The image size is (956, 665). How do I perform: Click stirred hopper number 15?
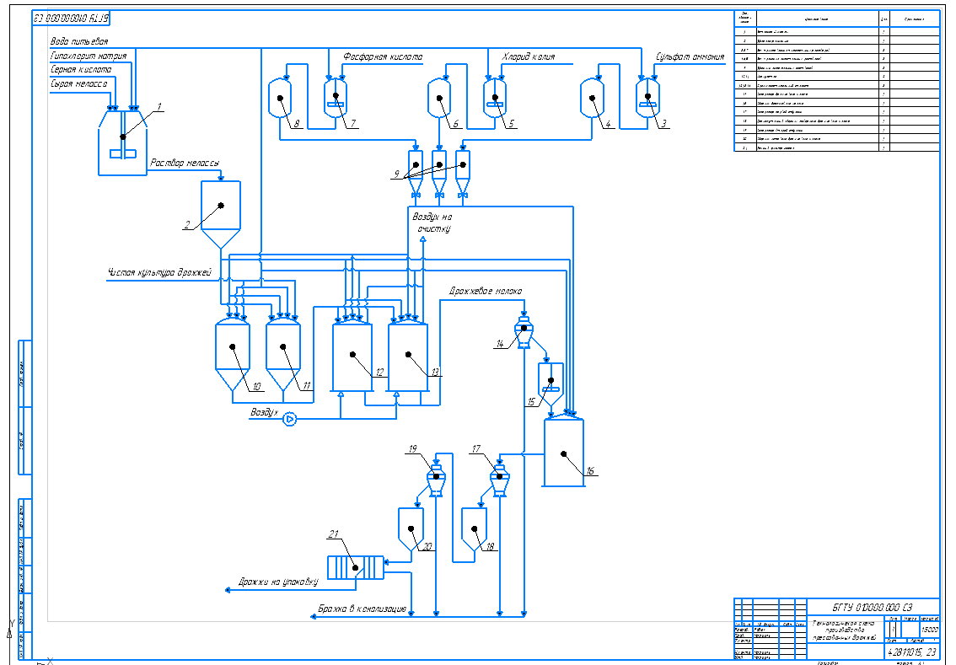point(551,385)
